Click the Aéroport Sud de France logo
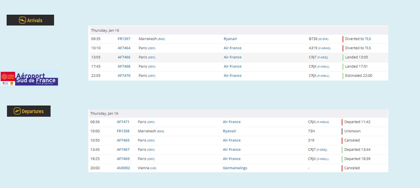 click(30, 78)
